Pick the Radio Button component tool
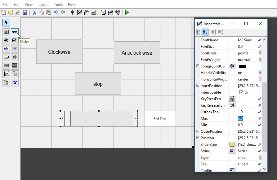The height and width of the screenshot is (180, 277). click(6, 40)
